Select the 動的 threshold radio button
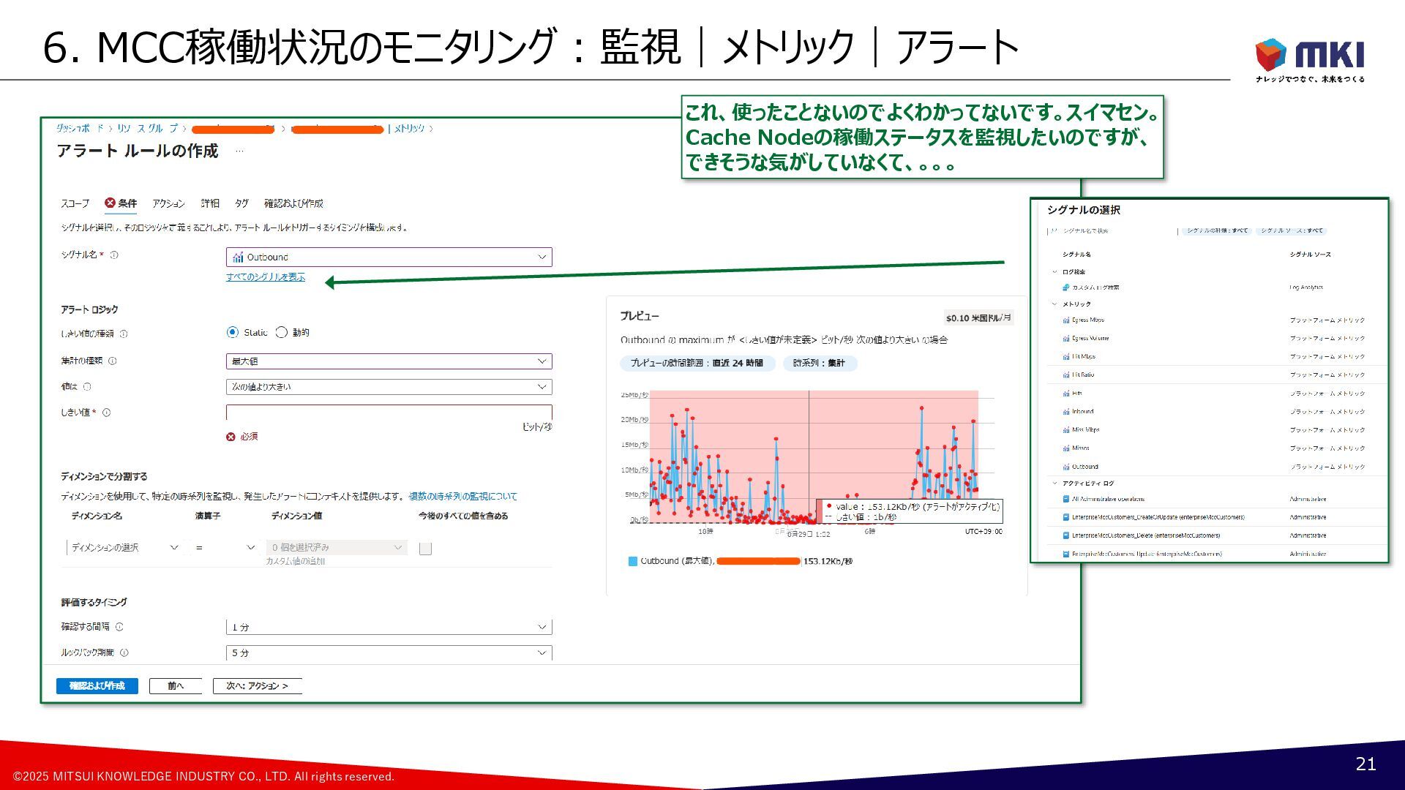This screenshot has height=790, width=1405. tap(282, 332)
